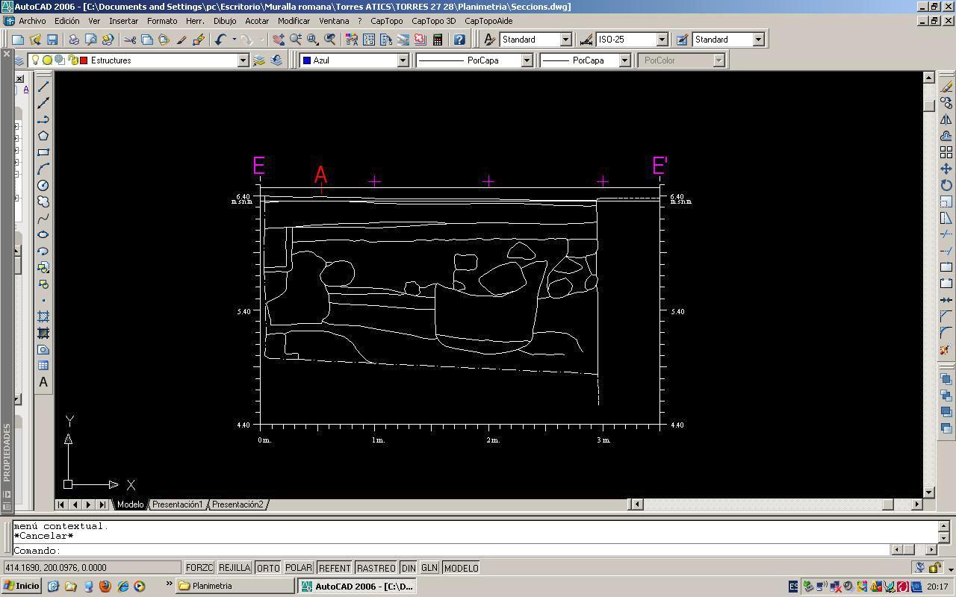Screen dimensions: 956x597
Task: Expand the ISO-25 dimension style dropdown
Action: click(662, 40)
